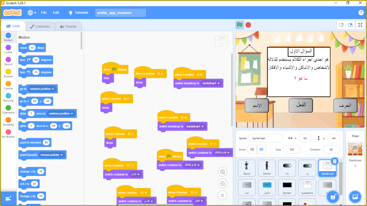Edit the project title arabic_app_moamen
The height and width of the screenshot is (206, 367).
coord(121,13)
